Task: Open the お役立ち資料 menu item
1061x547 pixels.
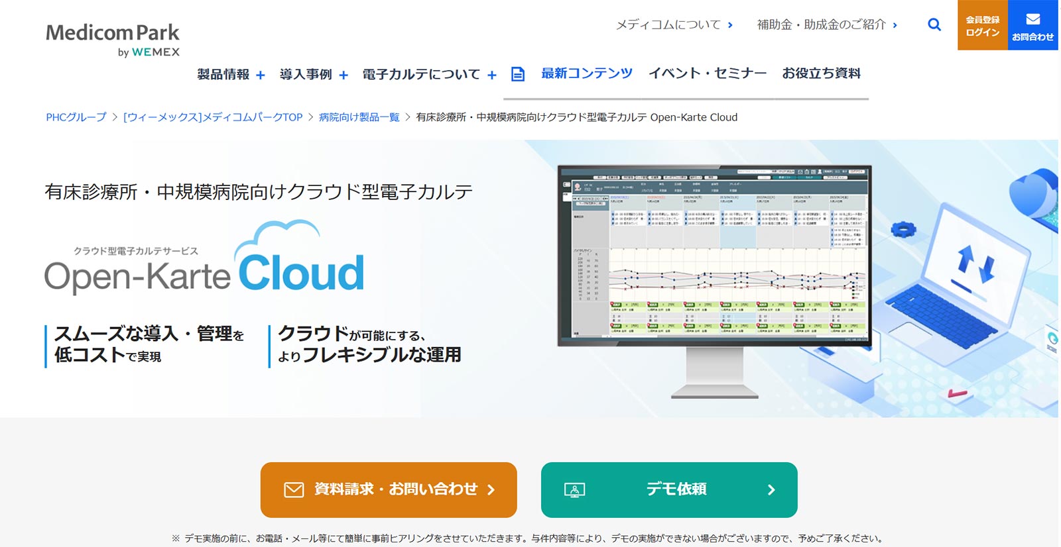Action: point(821,74)
